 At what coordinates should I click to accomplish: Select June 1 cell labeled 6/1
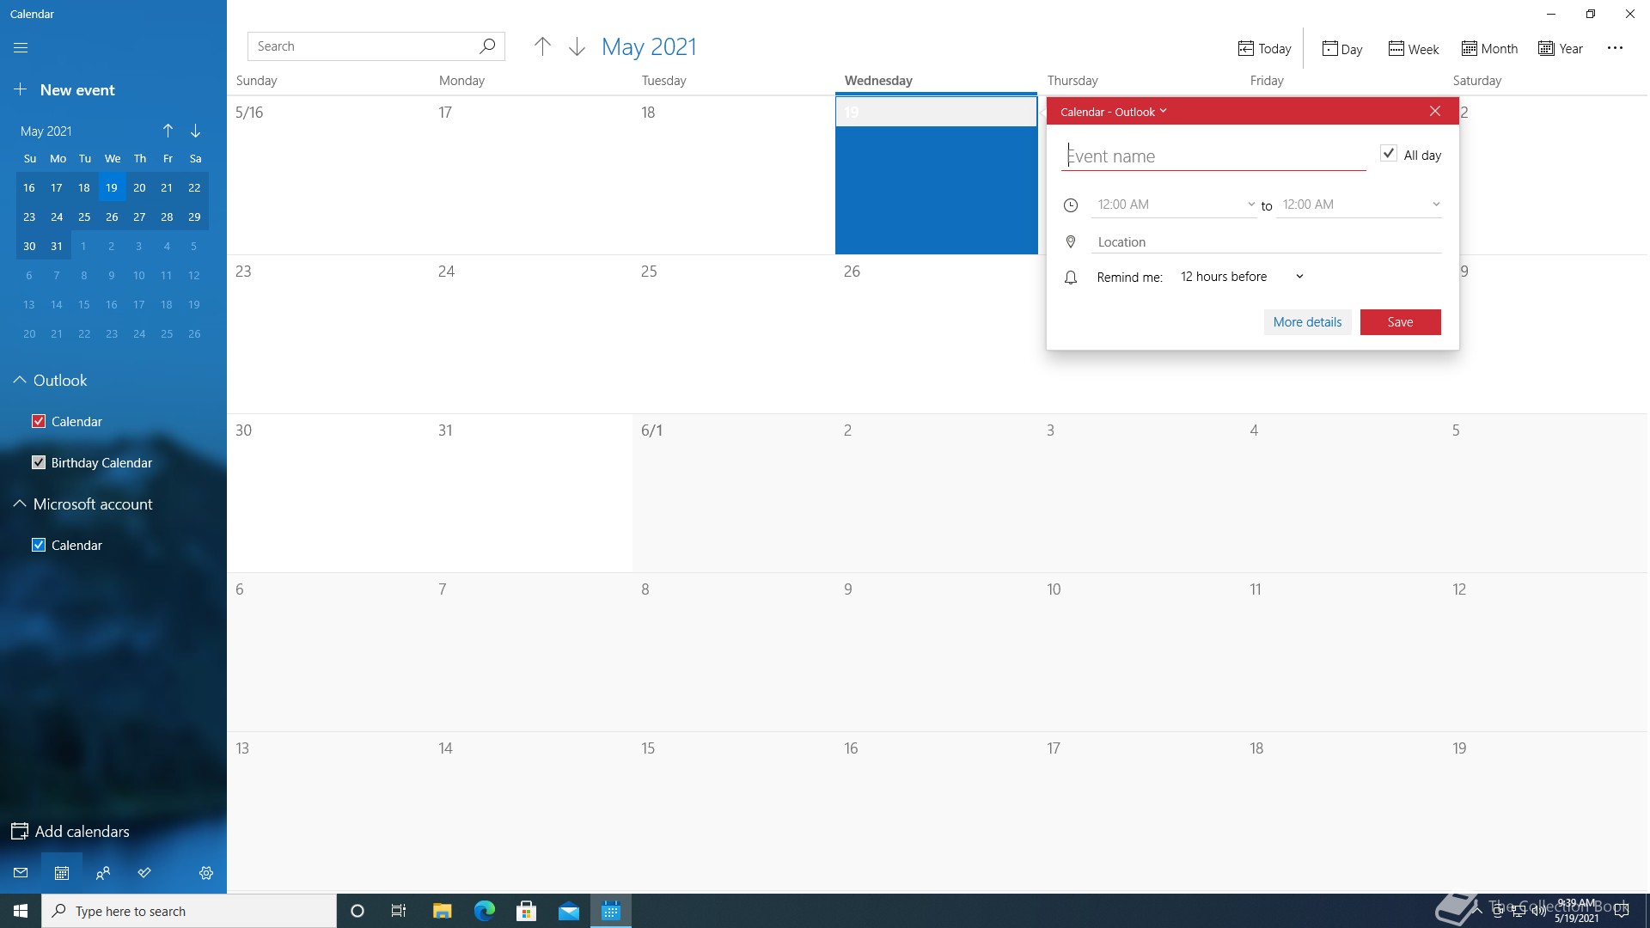click(x=734, y=493)
